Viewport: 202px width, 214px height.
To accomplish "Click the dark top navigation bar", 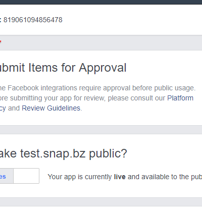I will 101,2.
